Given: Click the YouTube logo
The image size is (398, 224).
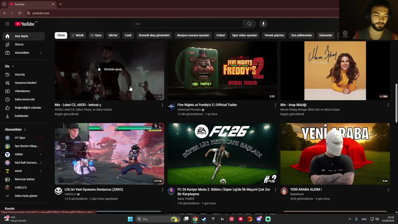Looking at the screenshot, I should pyautogui.click(x=25, y=24).
